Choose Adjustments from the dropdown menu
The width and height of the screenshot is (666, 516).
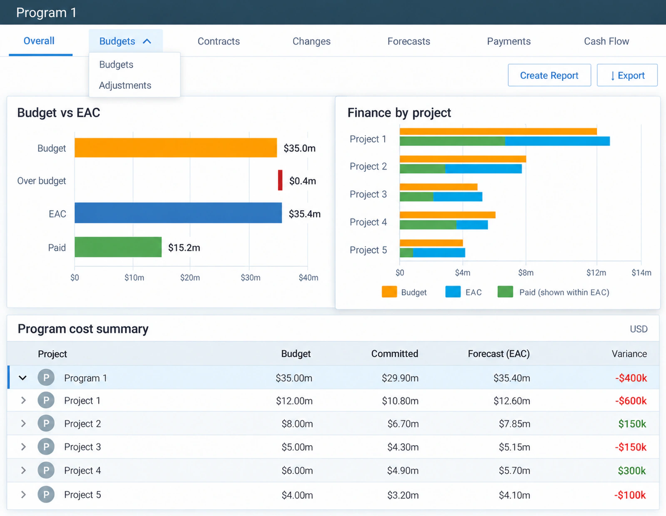coord(125,85)
